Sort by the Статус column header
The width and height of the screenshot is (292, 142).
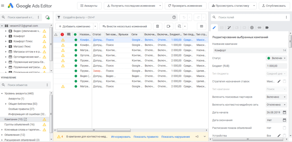[x=98, y=35]
